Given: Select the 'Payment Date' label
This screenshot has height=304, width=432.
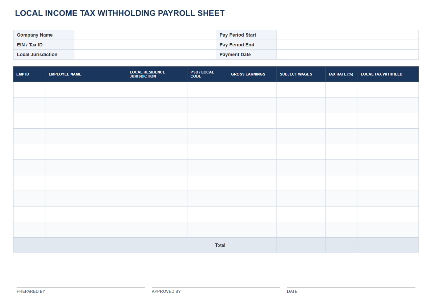Looking at the screenshot, I should 235,55.
